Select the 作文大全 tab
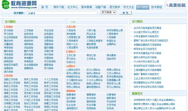Viewport: 188px width, 111px height. coord(129,7)
